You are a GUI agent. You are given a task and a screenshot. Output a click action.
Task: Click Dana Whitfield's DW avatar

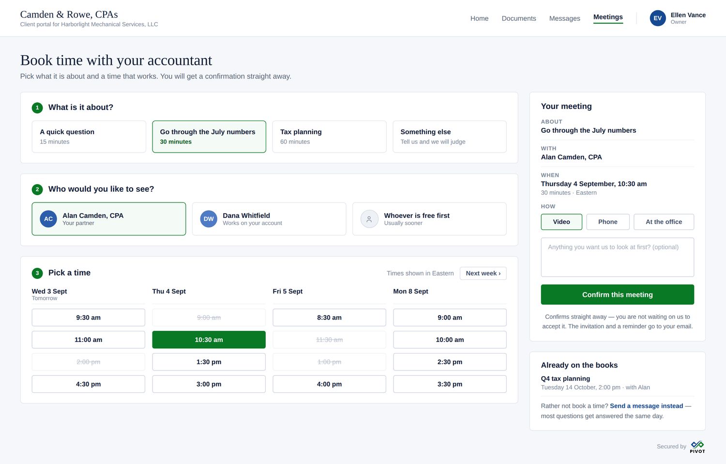tap(209, 219)
